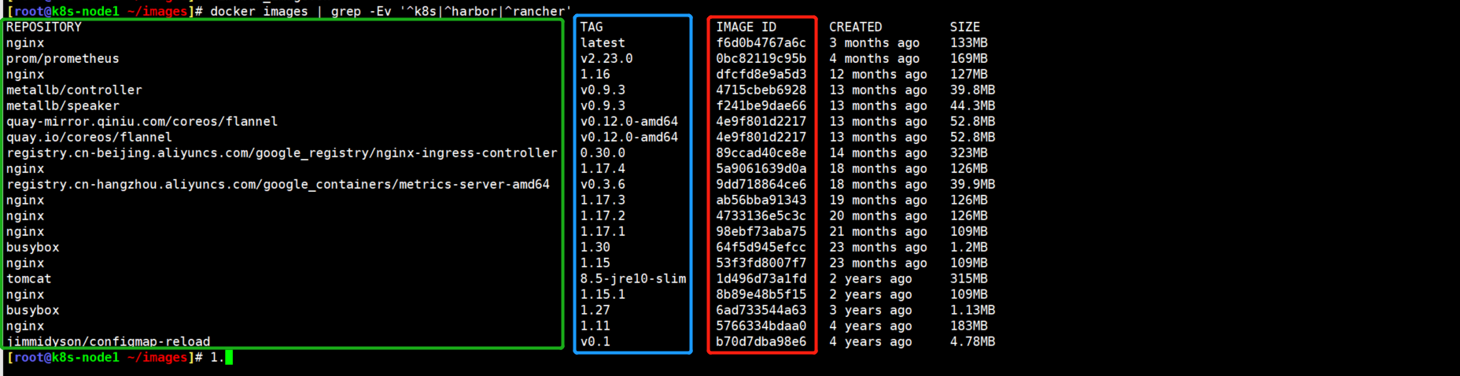Click the size value 169MB

pos(968,58)
